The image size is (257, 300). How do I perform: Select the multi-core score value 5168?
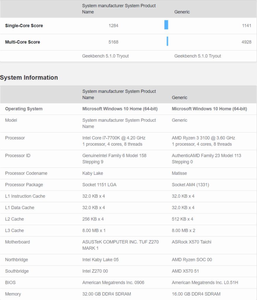[114, 42]
